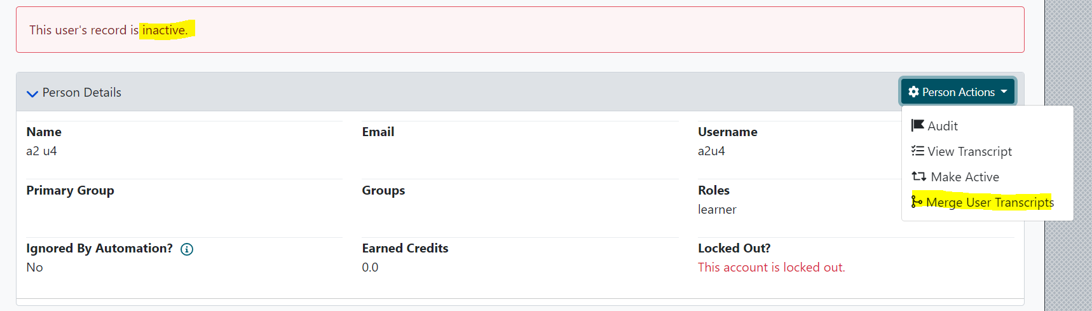Click the Ignored By Automation info icon
This screenshot has width=1092, height=311.
pos(187,249)
